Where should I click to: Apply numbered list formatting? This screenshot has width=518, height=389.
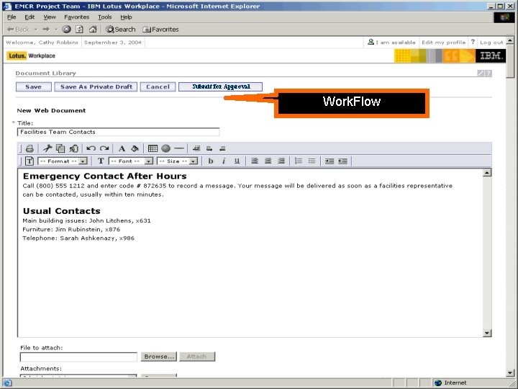[x=299, y=161]
